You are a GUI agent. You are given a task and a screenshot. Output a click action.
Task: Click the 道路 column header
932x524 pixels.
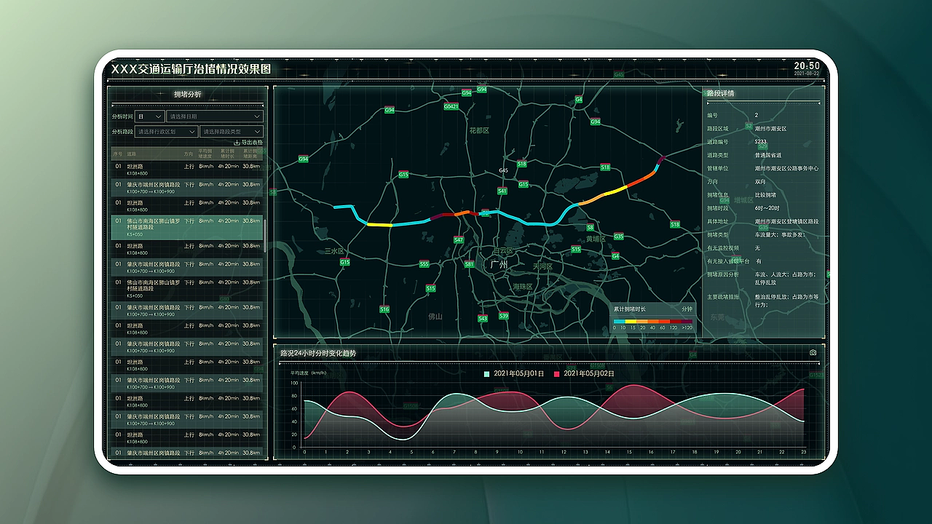132,154
